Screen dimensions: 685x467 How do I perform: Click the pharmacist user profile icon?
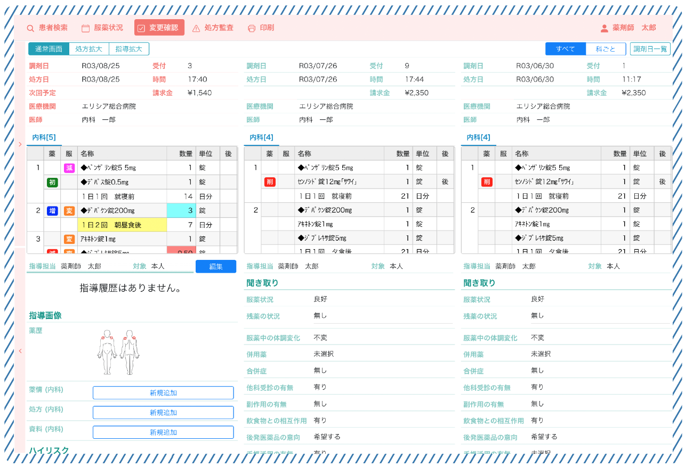604,28
